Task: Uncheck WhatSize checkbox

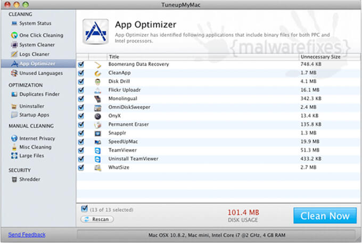Action: (x=81, y=167)
